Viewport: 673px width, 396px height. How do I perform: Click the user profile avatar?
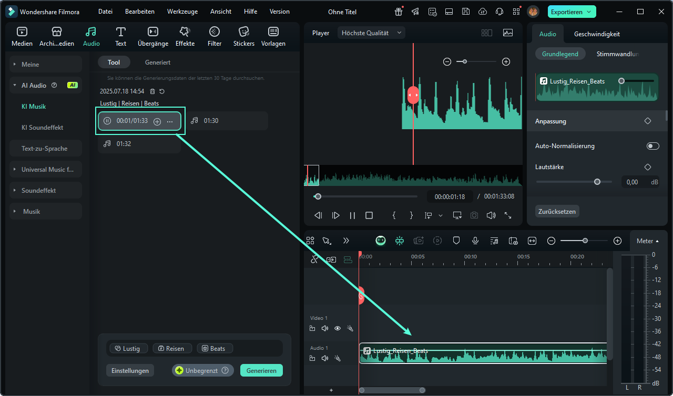(533, 12)
